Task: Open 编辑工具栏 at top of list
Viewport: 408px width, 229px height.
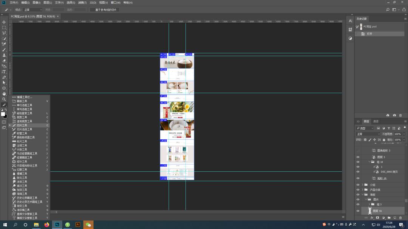Action: point(24,97)
